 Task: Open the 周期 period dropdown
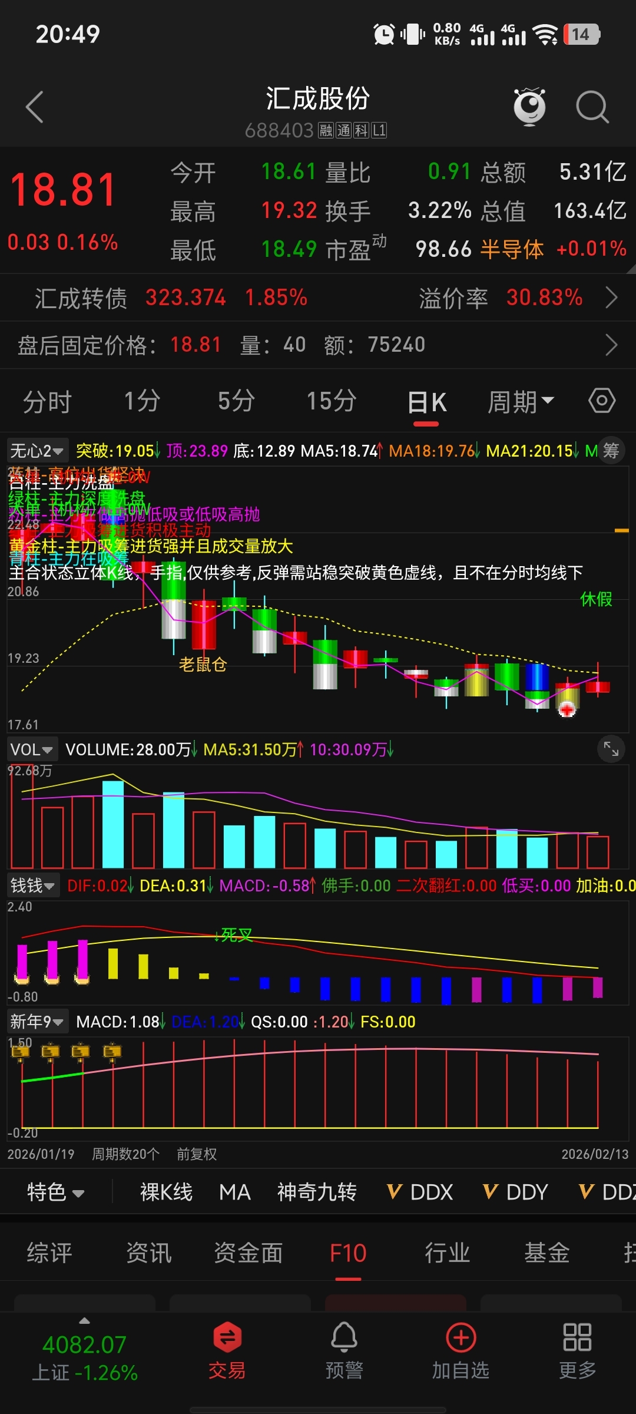click(521, 402)
